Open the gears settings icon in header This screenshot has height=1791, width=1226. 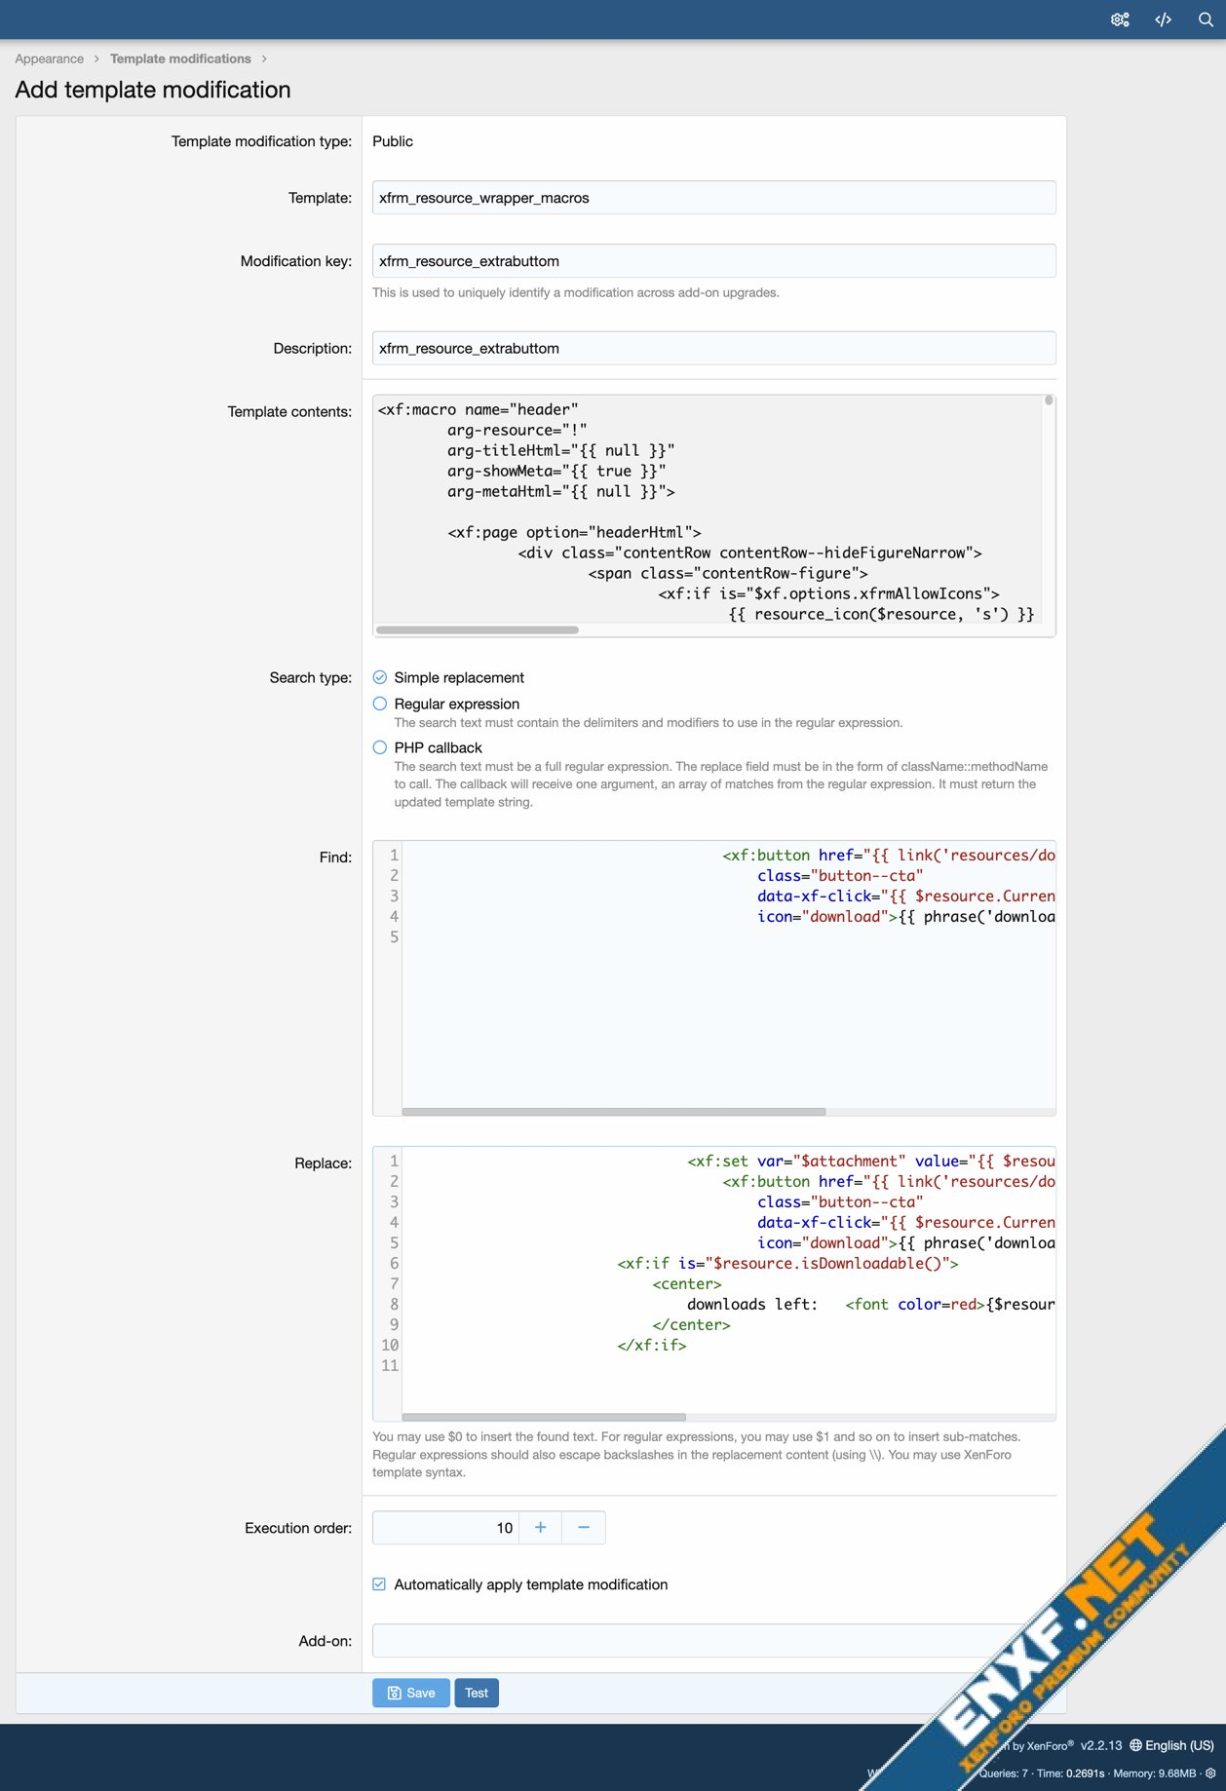click(x=1120, y=19)
